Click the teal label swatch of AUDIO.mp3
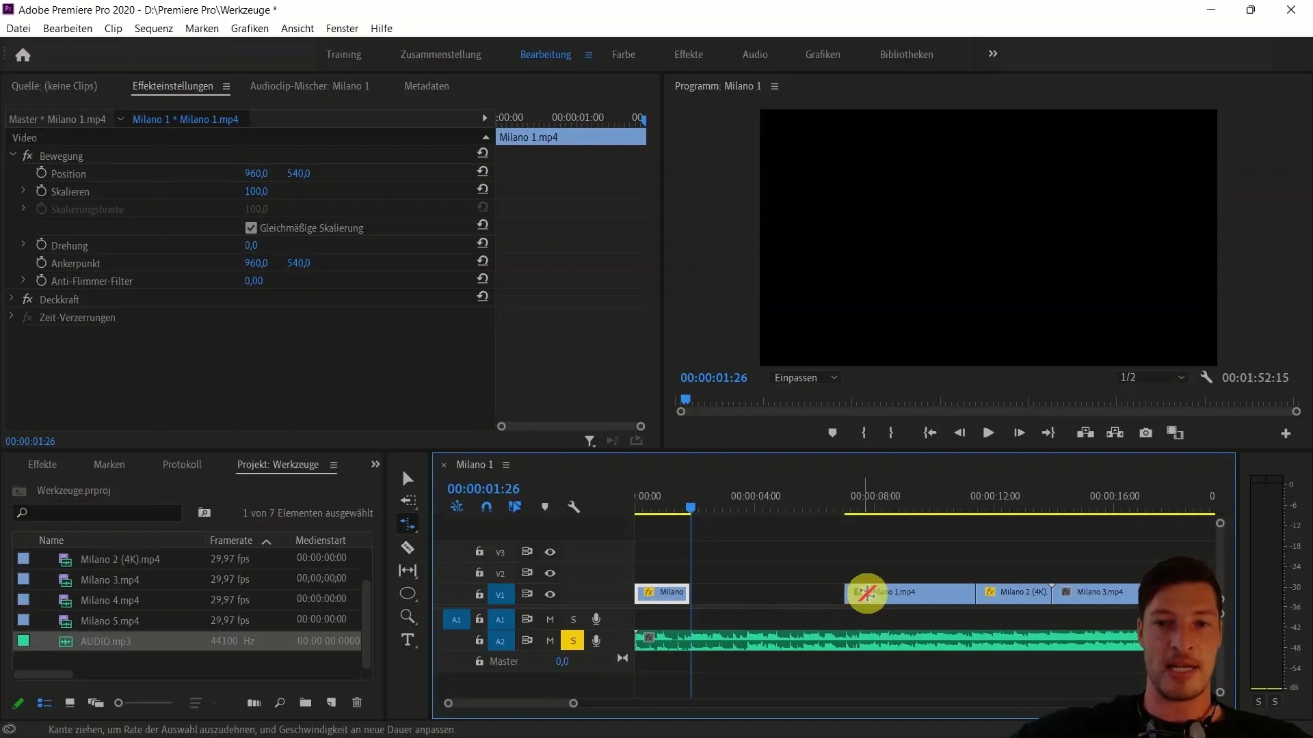 23,641
